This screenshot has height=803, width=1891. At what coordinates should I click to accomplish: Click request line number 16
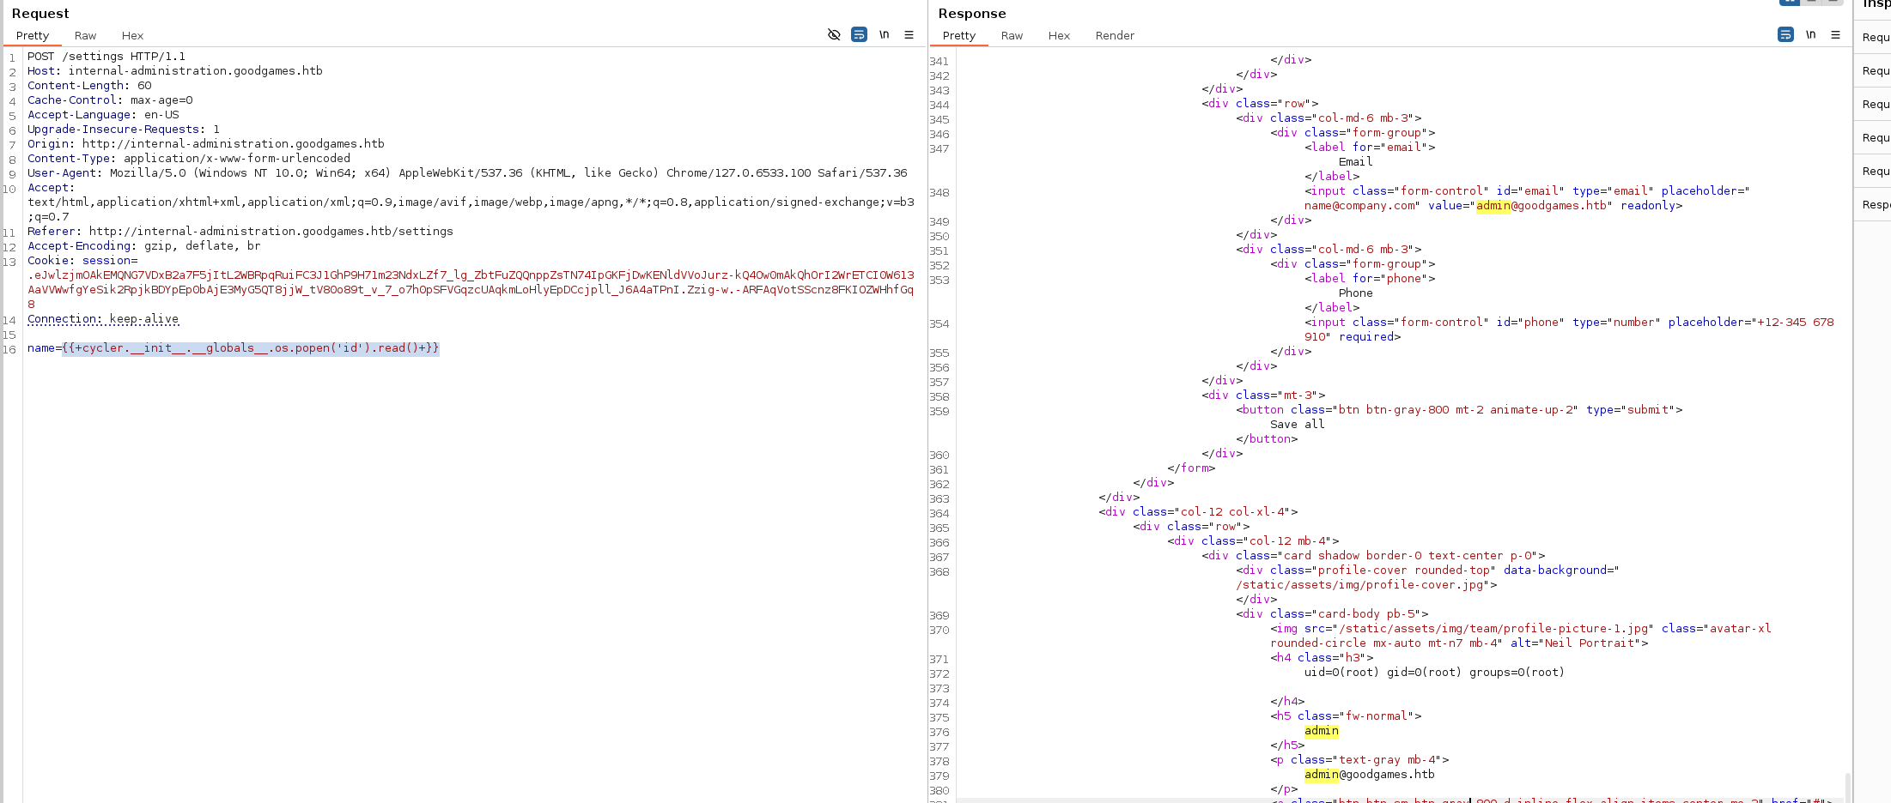click(x=9, y=350)
